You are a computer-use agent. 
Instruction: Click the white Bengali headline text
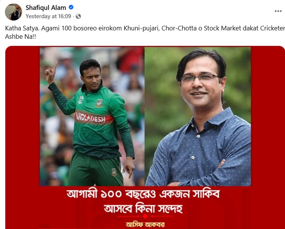(143, 201)
